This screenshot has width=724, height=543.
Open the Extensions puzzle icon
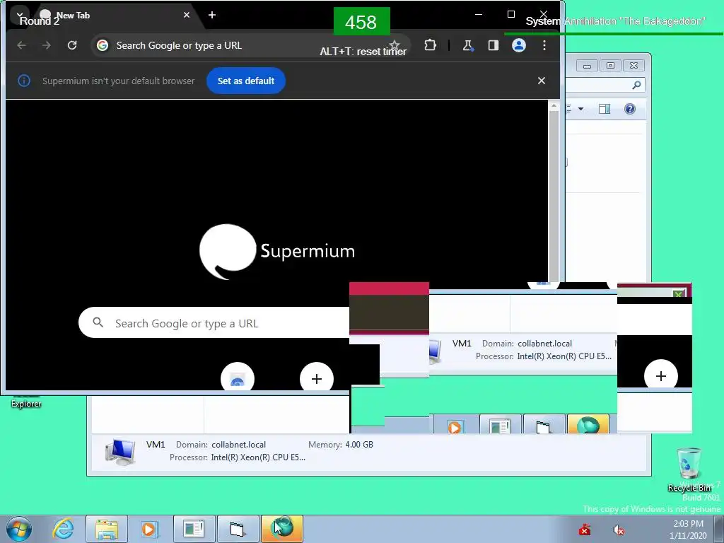[x=430, y=45]
